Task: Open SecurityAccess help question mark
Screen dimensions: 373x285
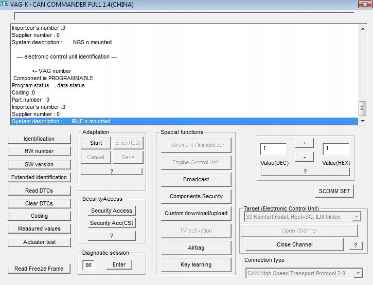Action: point(112,236)
